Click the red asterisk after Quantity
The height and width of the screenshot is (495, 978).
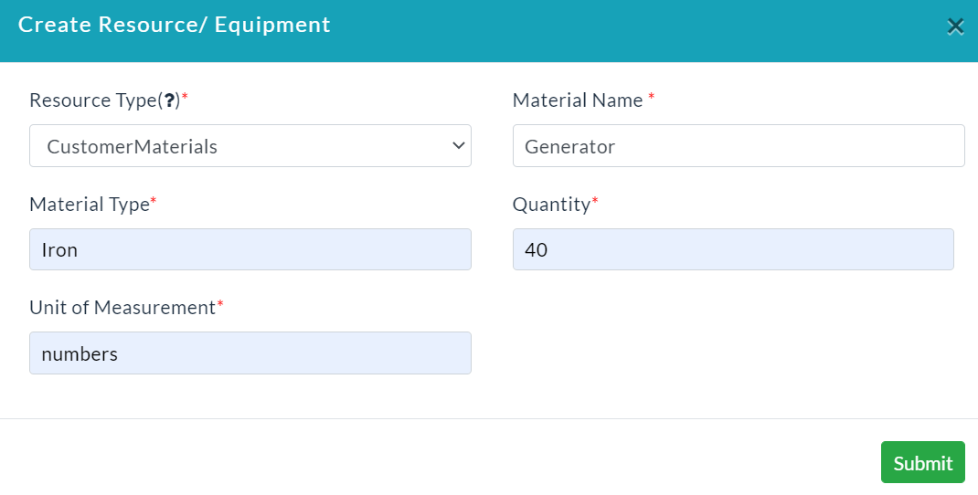tap(595, 200)
